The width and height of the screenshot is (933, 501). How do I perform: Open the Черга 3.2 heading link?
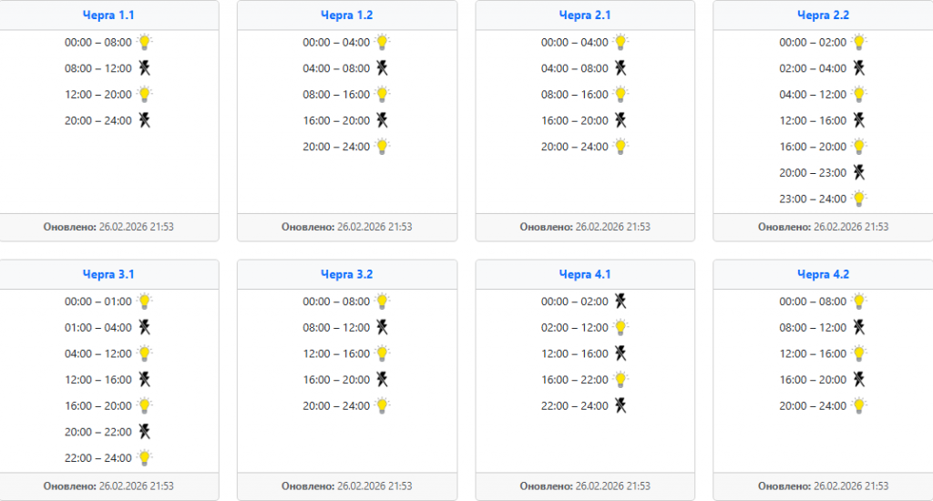(x=346, y=274)
